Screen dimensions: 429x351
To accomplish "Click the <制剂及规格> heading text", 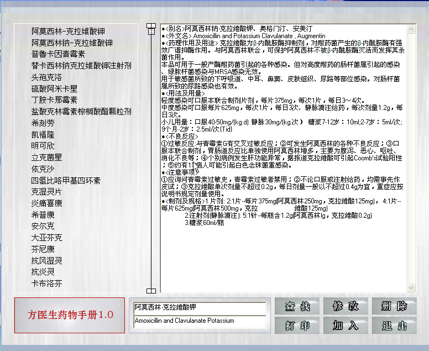I will tap(185, 201).
